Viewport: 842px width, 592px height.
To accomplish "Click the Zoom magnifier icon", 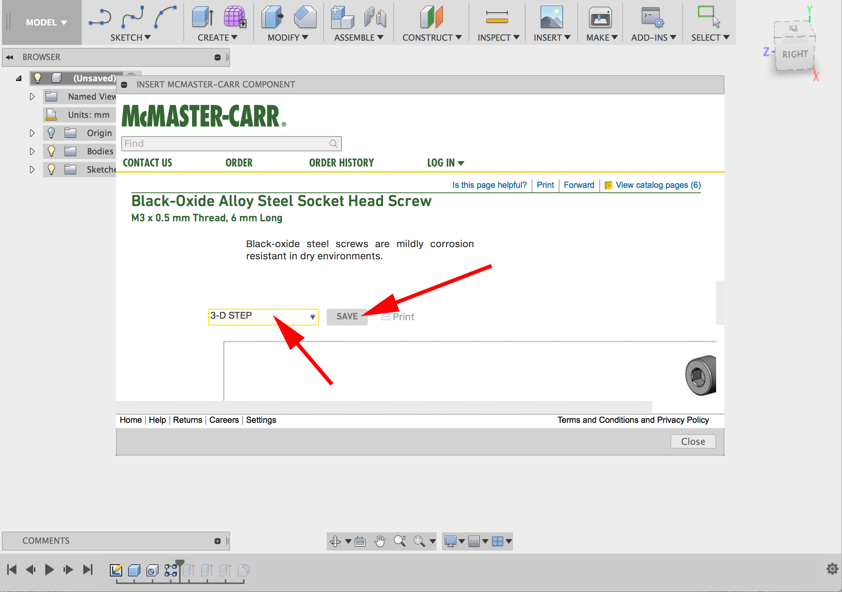I will 400,541.
